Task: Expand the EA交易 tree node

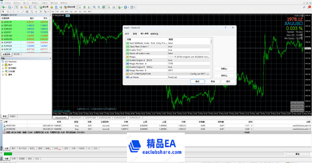Action: click(x=3, y=71)
